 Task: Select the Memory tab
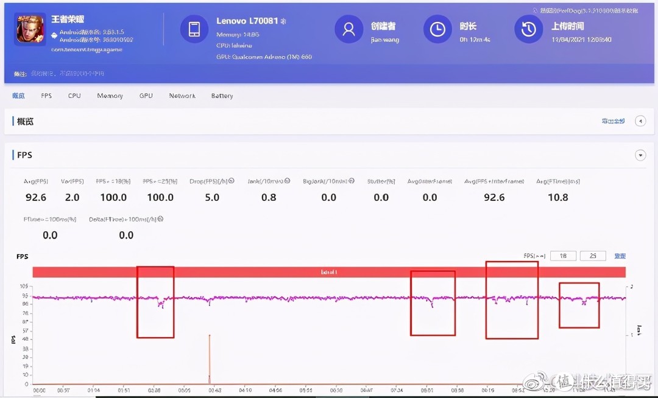[110, 96]
